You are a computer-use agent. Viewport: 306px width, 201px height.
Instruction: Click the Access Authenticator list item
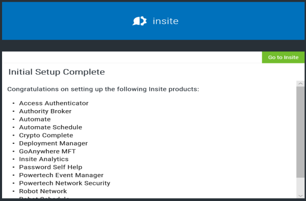[x=54, y=103]
